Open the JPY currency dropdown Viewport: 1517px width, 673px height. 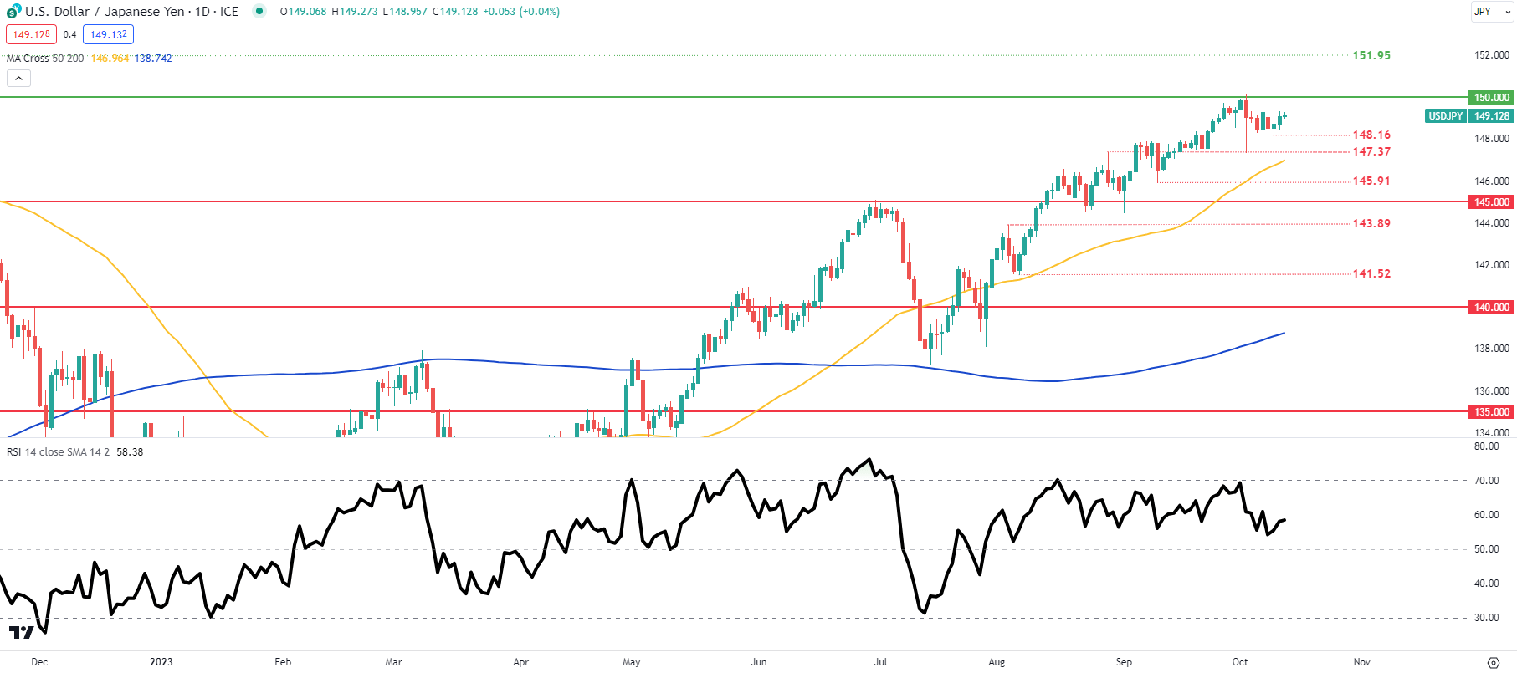point(1493,12)
